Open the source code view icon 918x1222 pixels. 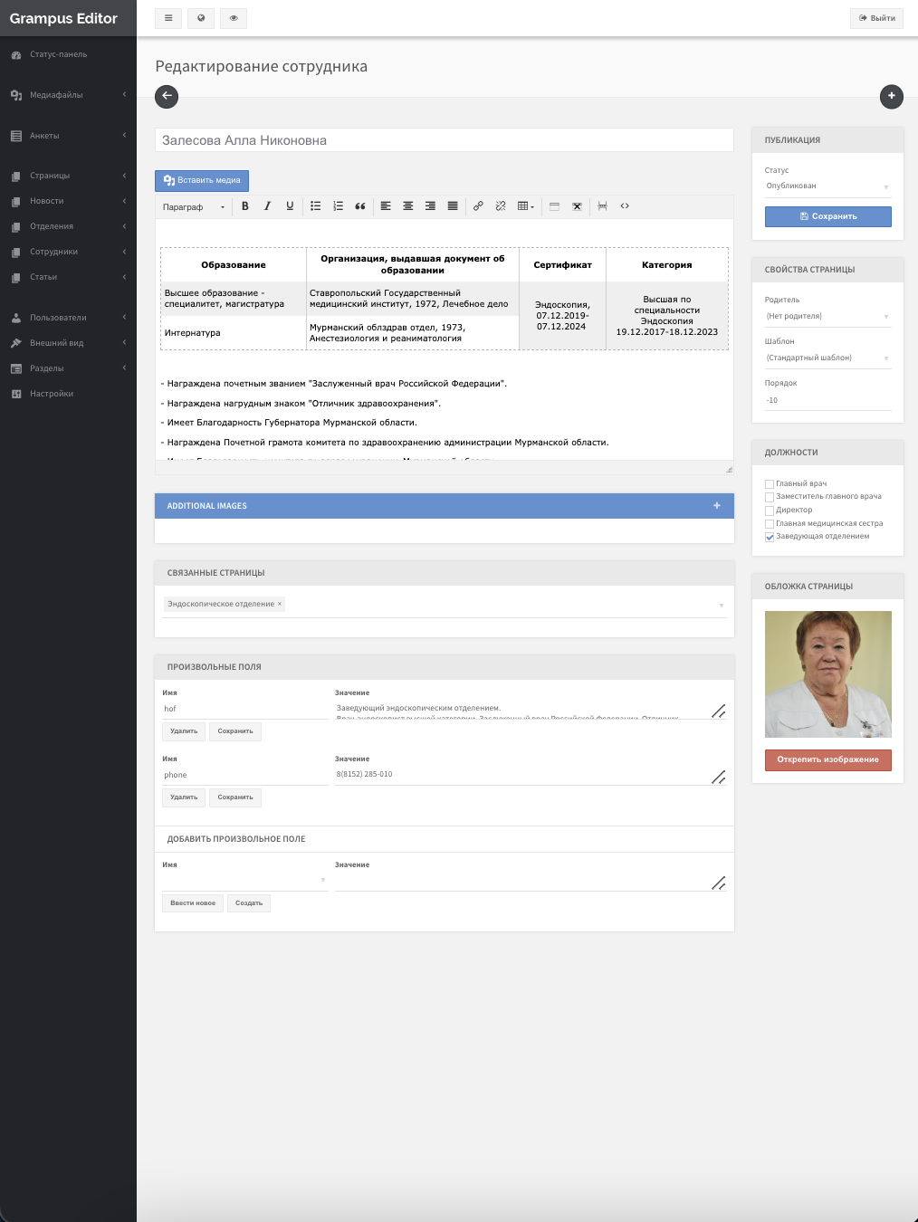[625, 206]
